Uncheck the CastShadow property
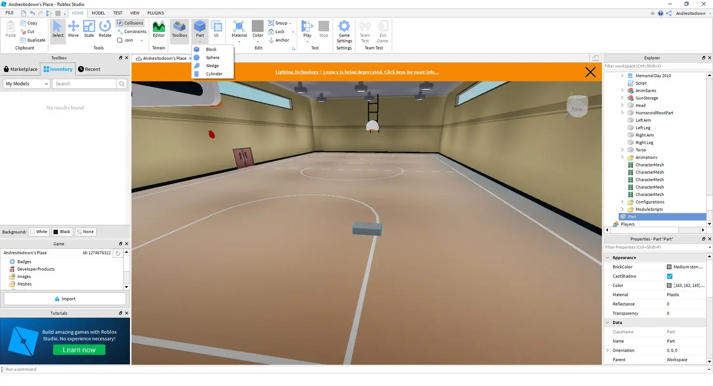The width and height of the screenshot is (713, 386). pyautogui.click(x=670, y=276)
